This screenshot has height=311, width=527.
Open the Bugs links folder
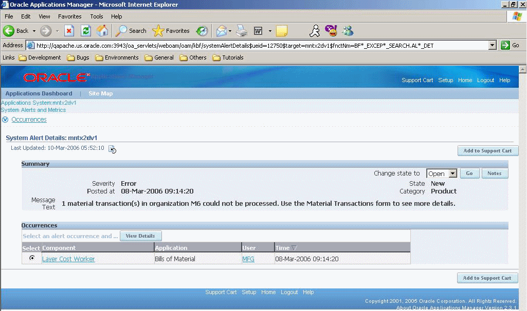click(78, 57)
